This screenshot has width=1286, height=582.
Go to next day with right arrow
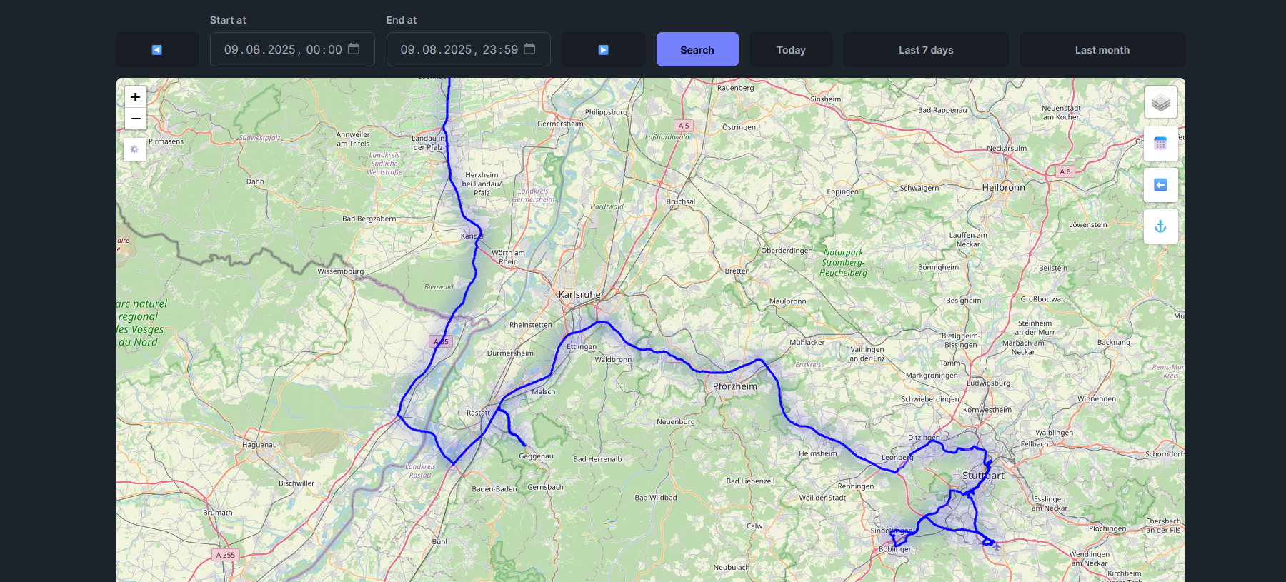(603, 49)
